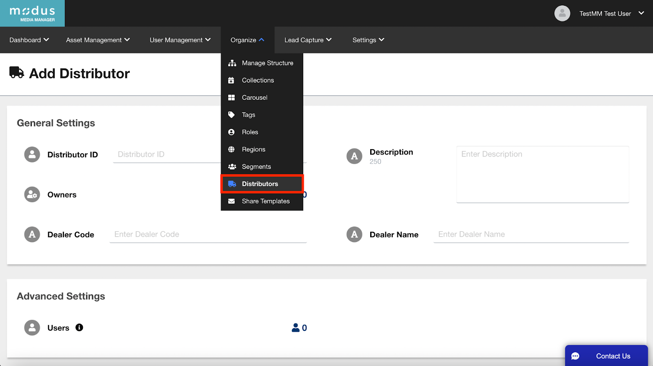Click the Manage Structure hierarchy icon
Viewport: 653px width, 366px height.
click(x=232, y=63)
